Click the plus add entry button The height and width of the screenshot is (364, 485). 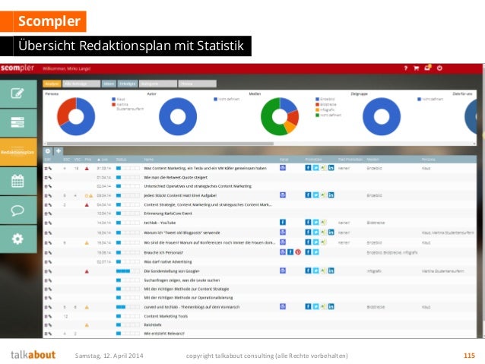coord(59,151)
